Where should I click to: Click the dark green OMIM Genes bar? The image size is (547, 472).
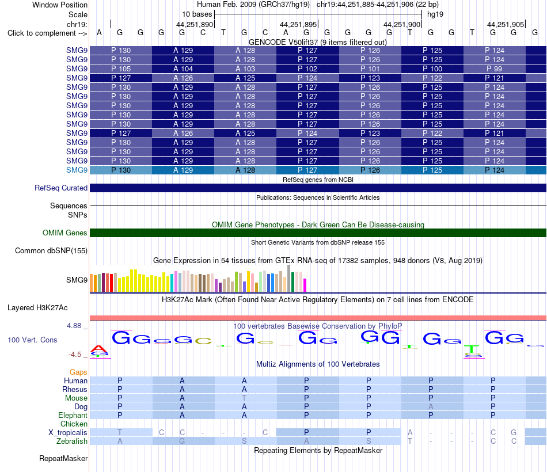(x=318, y=233)
